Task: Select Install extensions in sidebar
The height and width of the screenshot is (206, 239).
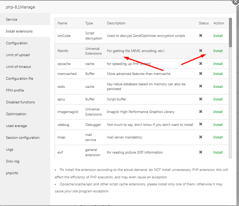Action: pos(19,31)
